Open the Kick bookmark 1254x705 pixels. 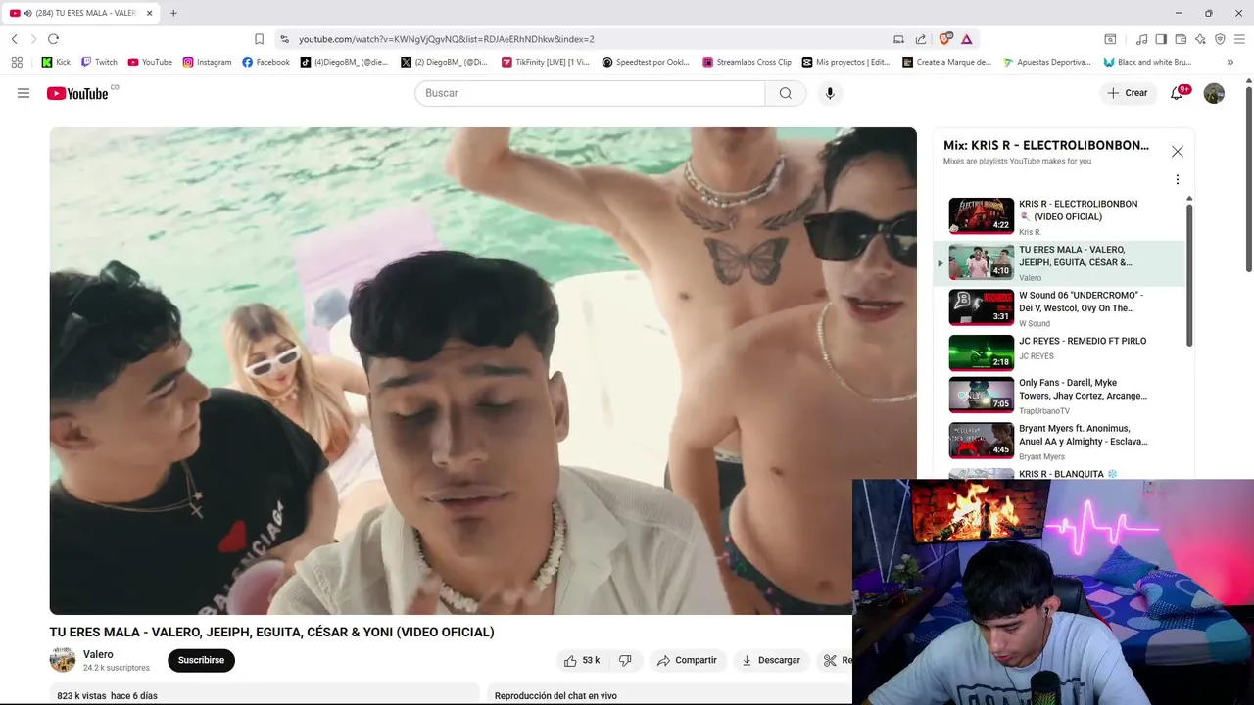(56, 62)
